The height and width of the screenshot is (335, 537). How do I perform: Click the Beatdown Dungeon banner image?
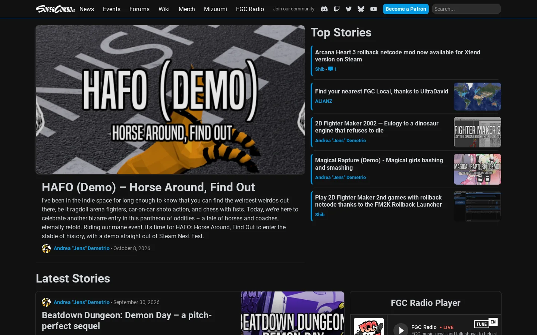pyautogui.click(x=293, y=313)
